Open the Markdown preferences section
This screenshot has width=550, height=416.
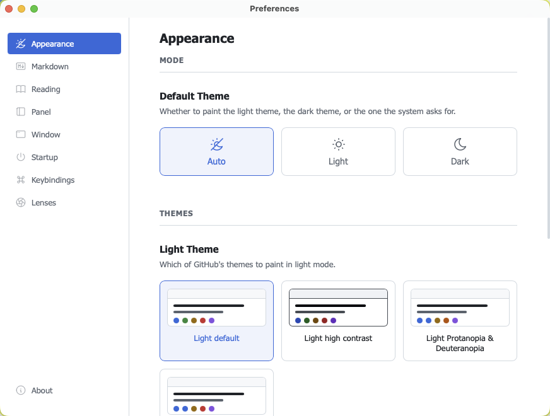tap(64, 66)
